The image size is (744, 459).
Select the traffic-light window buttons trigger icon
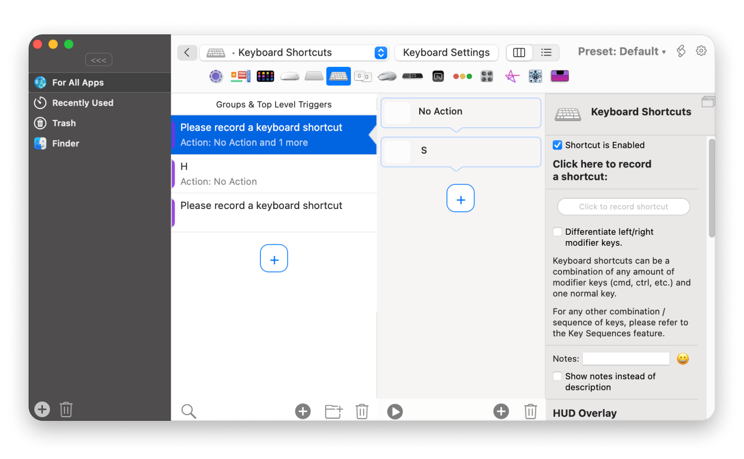(x=462, y=76)
